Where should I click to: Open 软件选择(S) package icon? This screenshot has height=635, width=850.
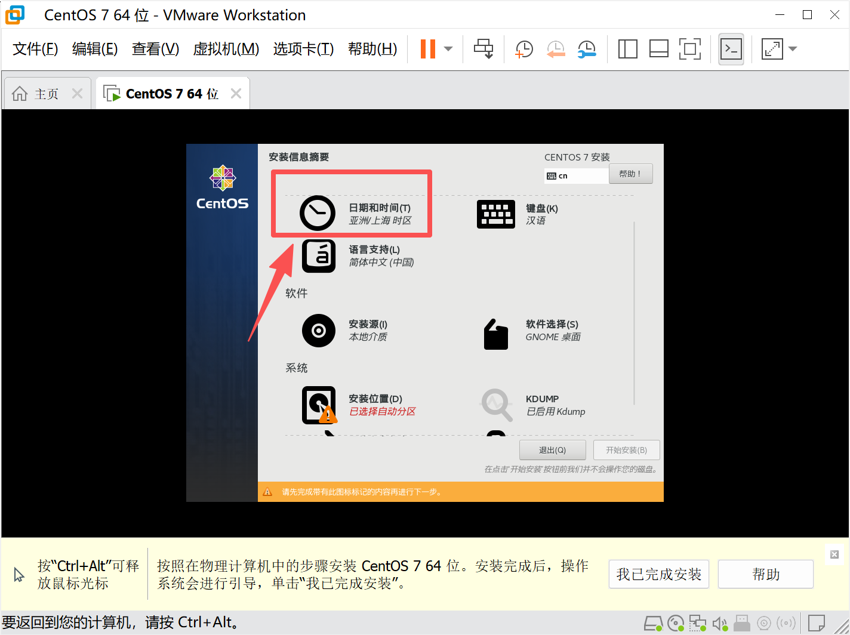(496, 334)
